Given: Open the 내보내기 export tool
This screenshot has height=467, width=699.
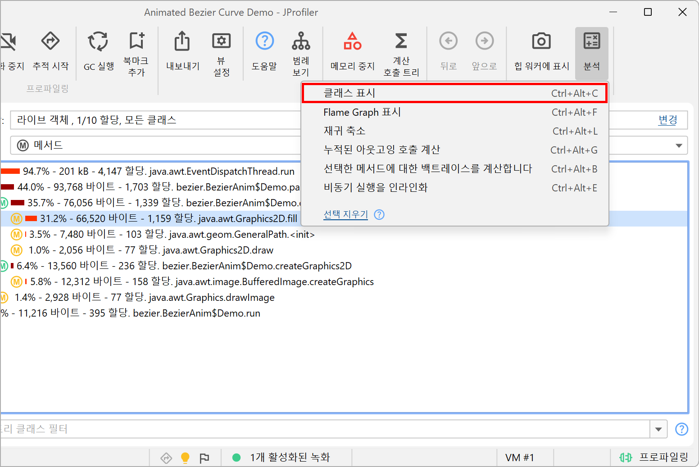Looking at the screenshot, I should (182, 42).
